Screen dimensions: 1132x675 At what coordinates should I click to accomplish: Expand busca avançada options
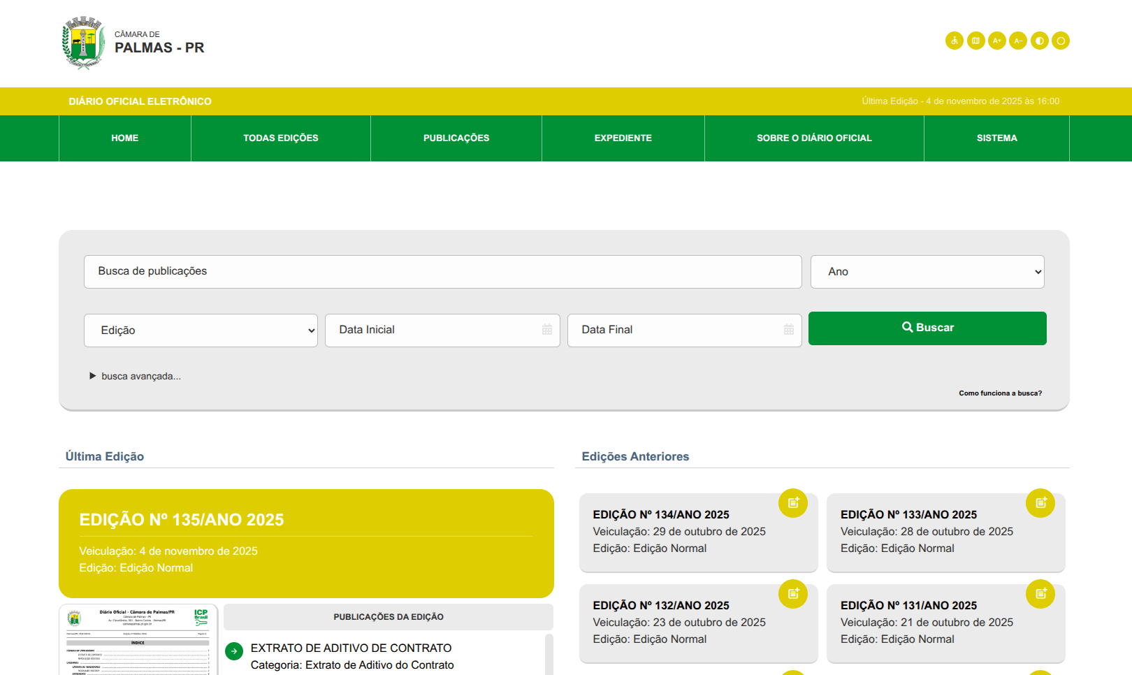(x=135, y=376)
